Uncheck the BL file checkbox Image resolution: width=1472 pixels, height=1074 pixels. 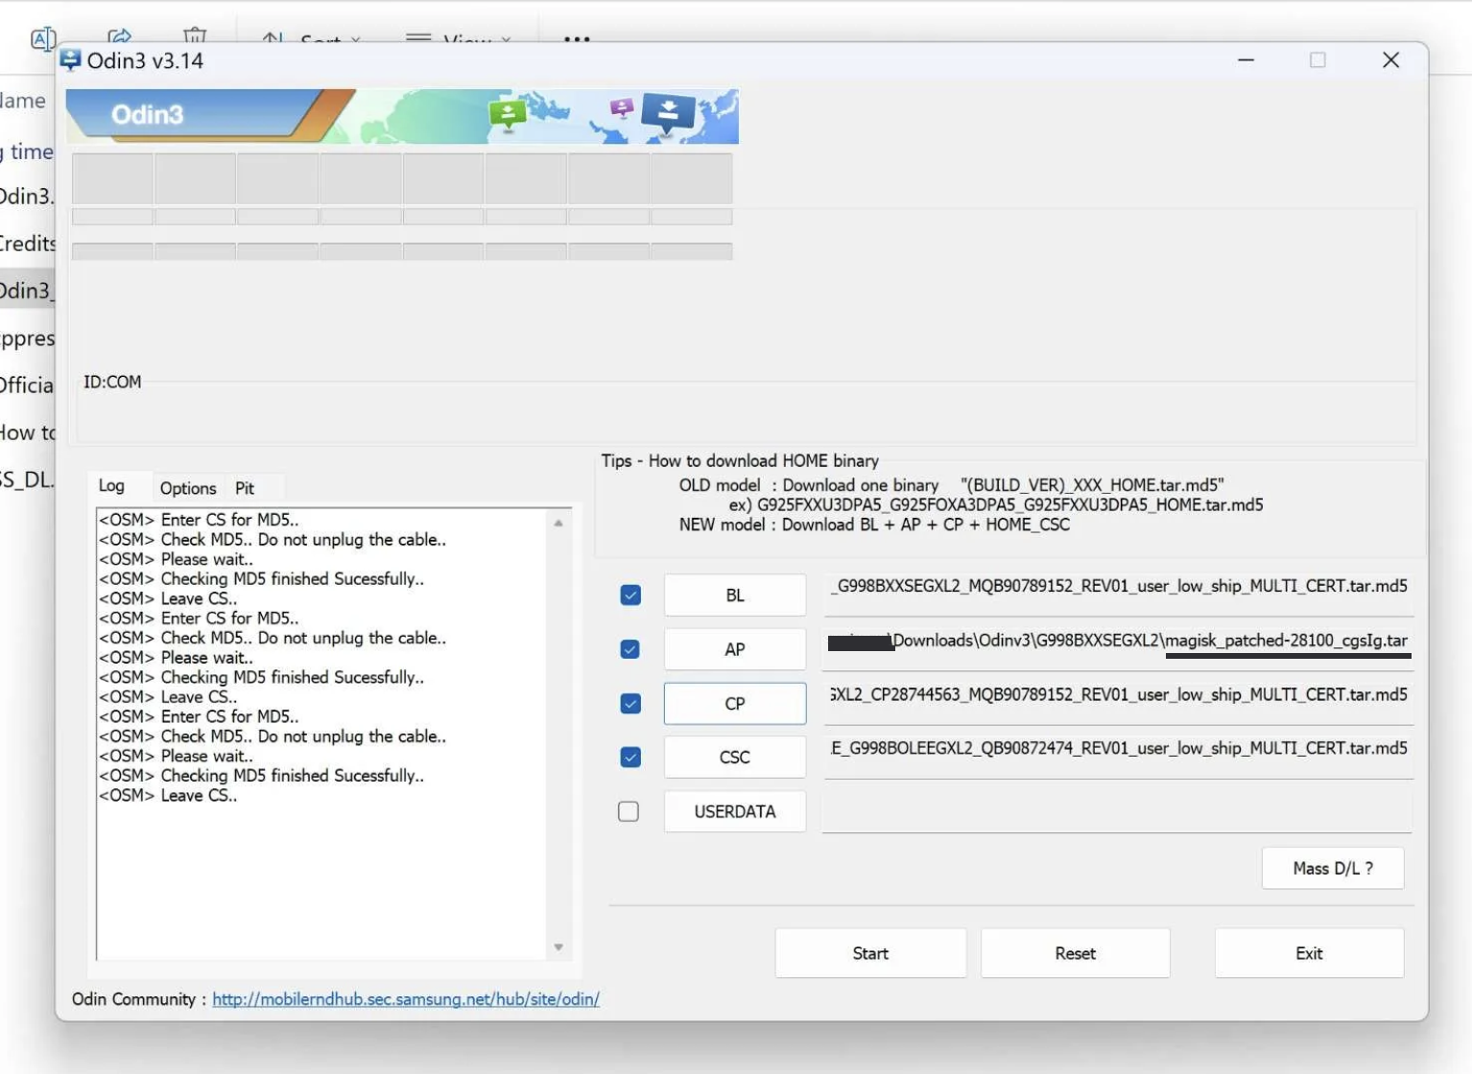[x=630, y=595]
